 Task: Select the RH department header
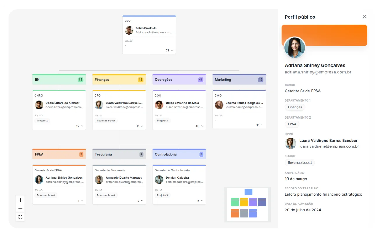[x=59, y=79]
